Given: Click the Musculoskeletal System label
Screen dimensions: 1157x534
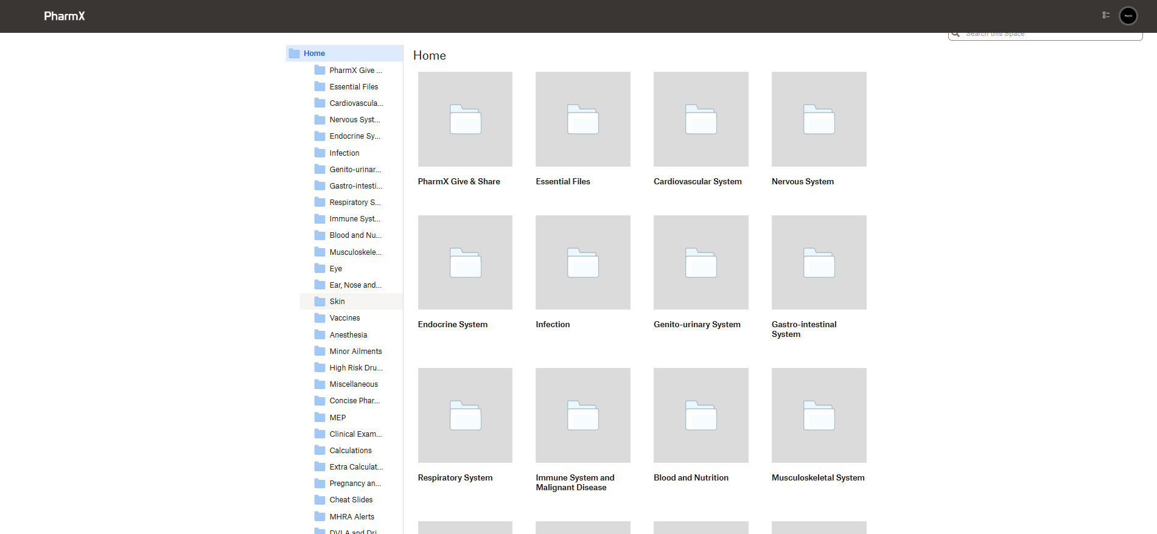Looking at the screenshot, I should click(818, 478).
